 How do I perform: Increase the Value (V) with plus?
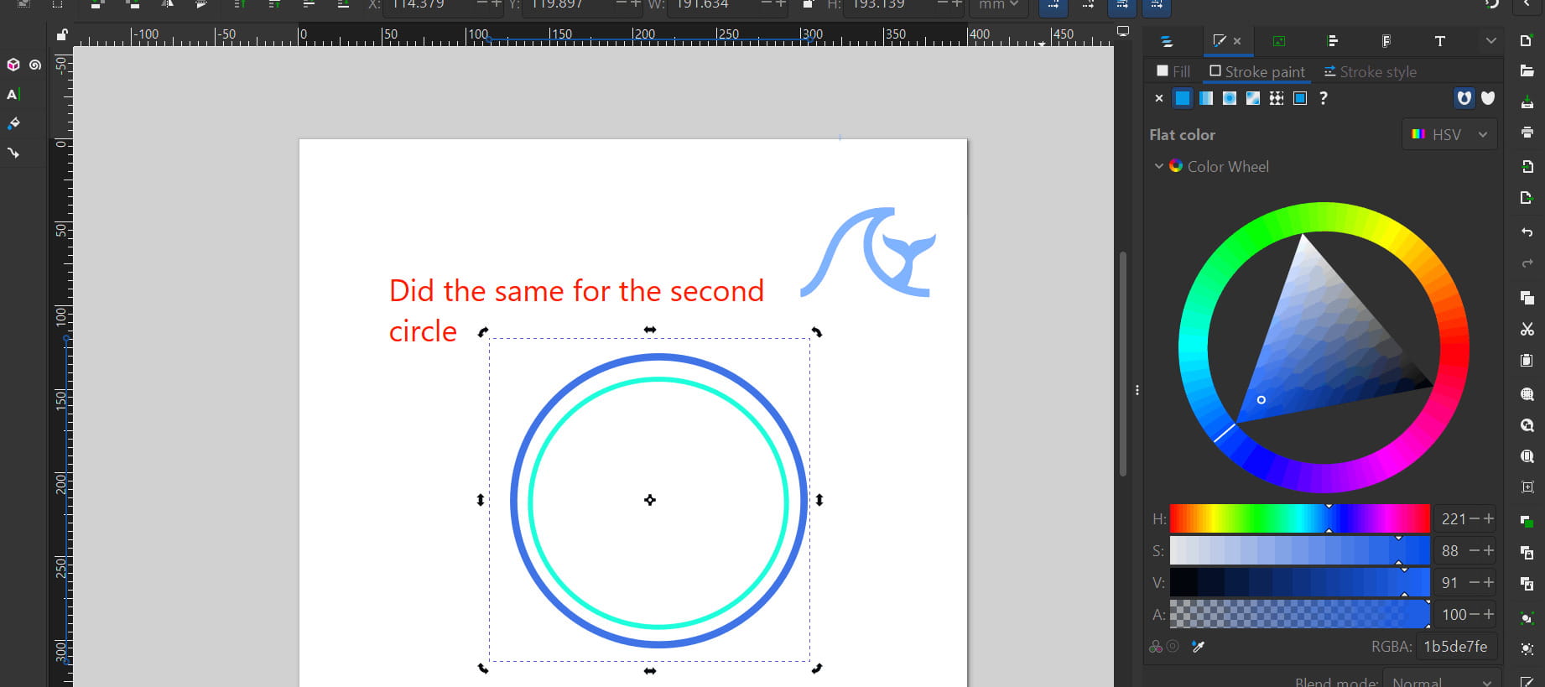(x=1489, y=583)
